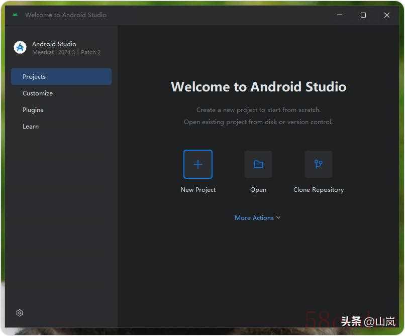Click the New Project plus icon
The height and width of the screenshot is (336, 405).
[x=198, y=164]
